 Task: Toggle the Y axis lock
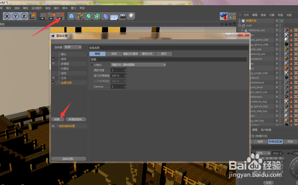[15, 16]
